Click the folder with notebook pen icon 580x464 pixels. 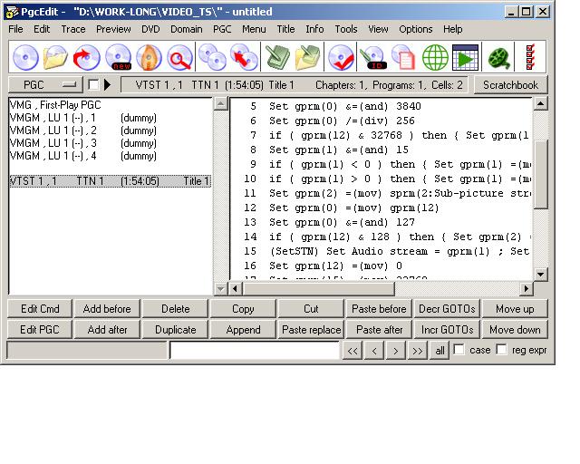point(308,57)
